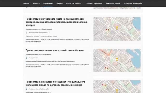Click 'Срок выполнения услуги: 8 рабочих дней'
The image size is (166, 93).
(39, 29)
